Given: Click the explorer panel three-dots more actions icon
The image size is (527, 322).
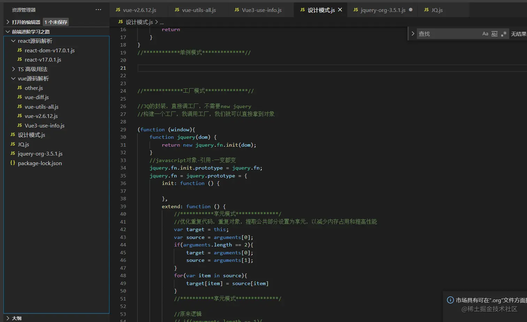Looking at the screenshot, I should coord(98,10).
